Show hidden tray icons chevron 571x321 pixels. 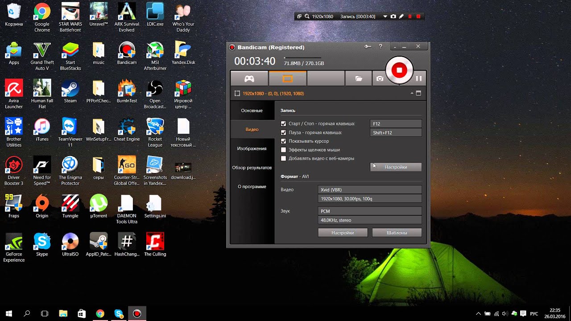pos(479,314)
